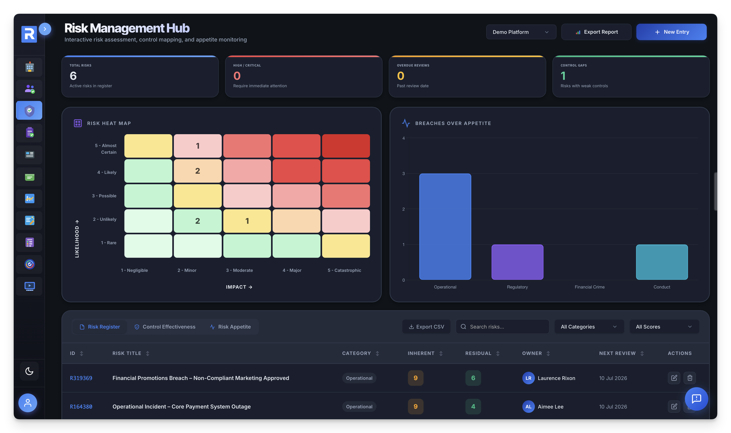Click the users with checkmark sidebar icon

(29, 89)
